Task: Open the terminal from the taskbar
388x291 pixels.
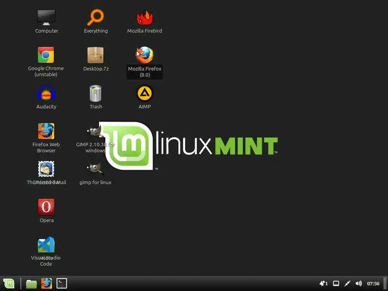Action: pos(62,283)
